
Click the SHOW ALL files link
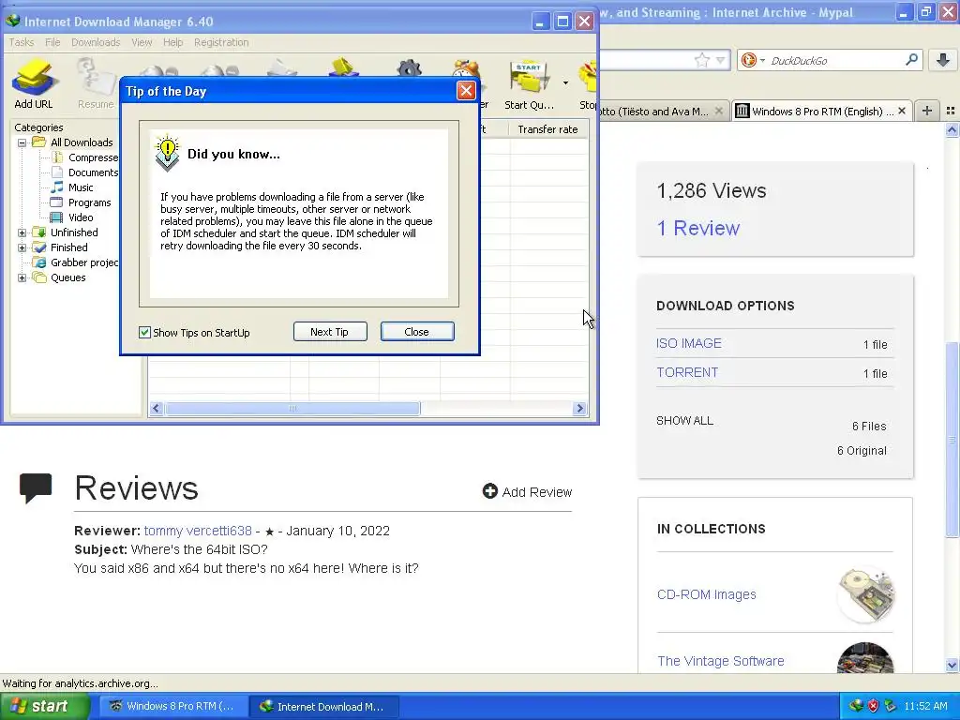tap(684, 421)
